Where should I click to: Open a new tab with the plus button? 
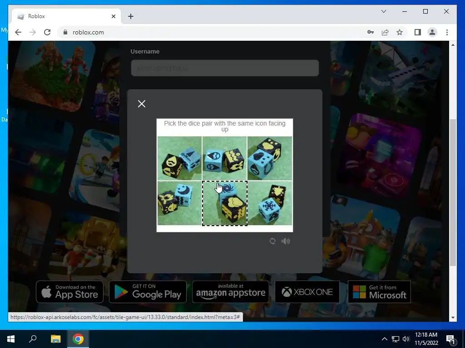tap(131, 16)
